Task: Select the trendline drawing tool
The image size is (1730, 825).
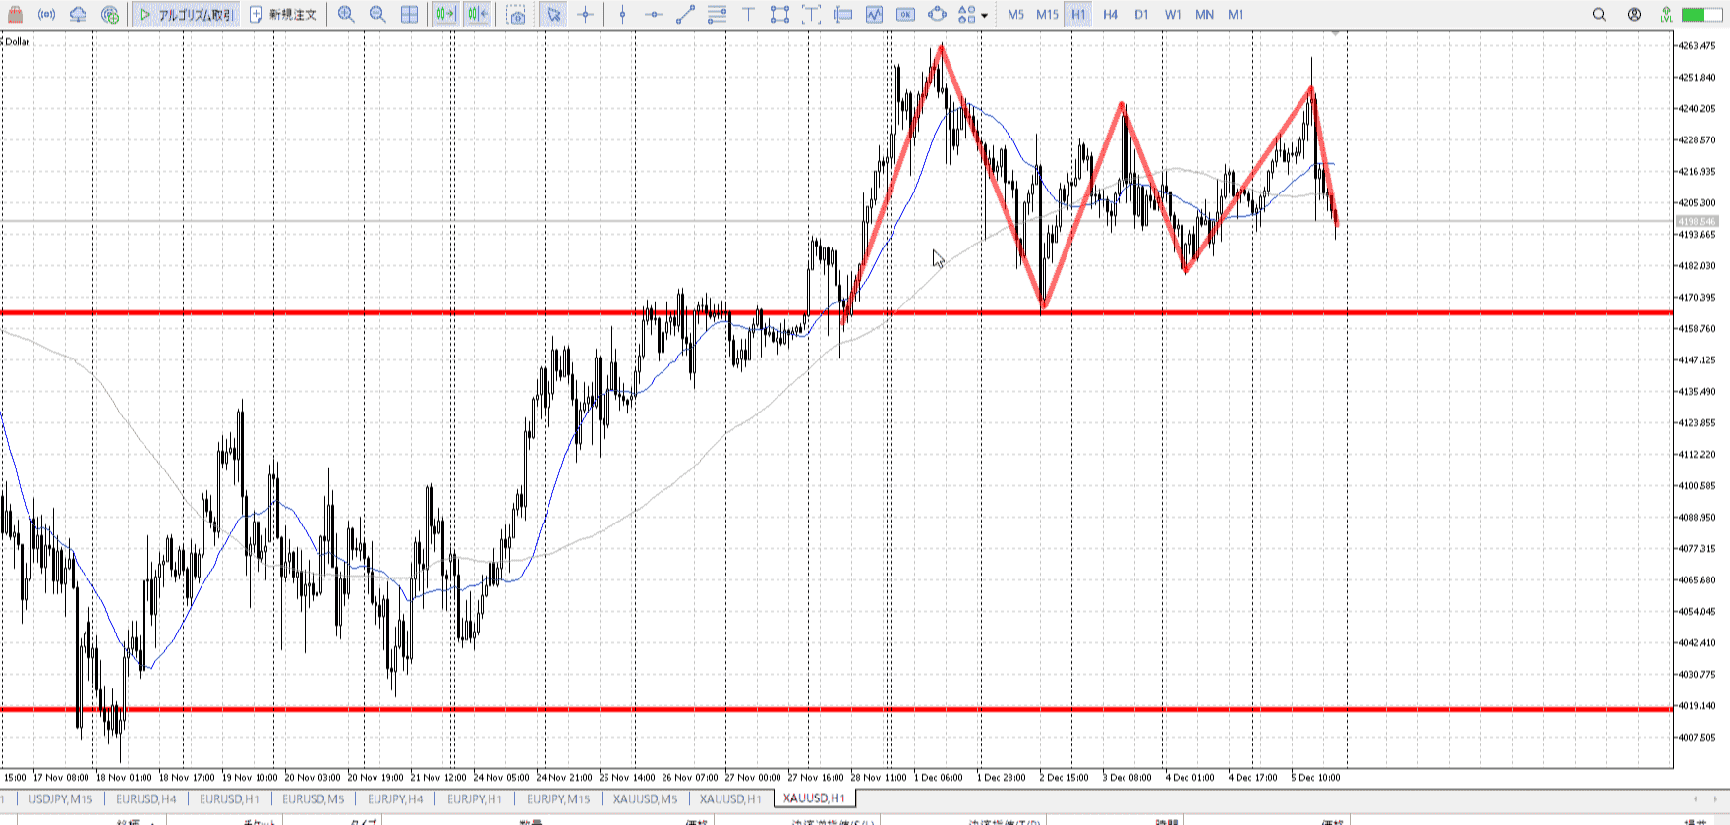Action: [x=686, y=15]
